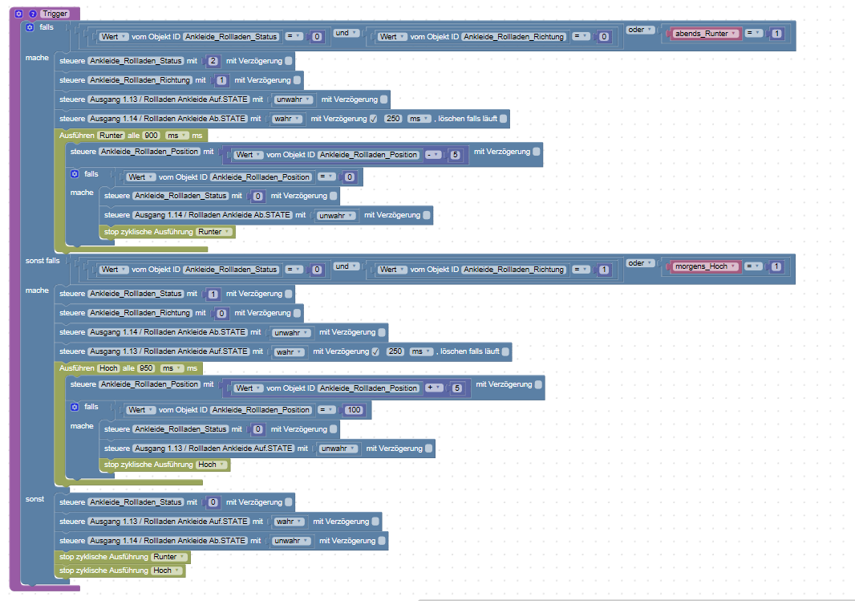This screenshot has height=601, width=855.
Task: Open wahr dropdown on Ausgang 1.13 Auf 250 ms row
Action: click(x=289, y=351)
